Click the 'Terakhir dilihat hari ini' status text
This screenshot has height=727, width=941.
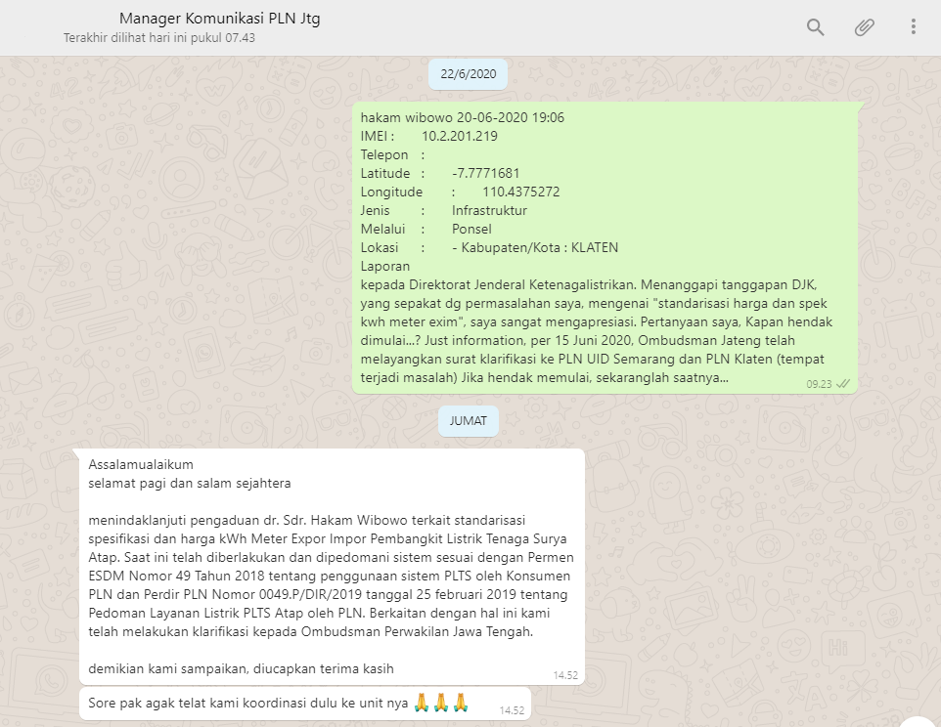pyautogui.click(x=159, y=38)
